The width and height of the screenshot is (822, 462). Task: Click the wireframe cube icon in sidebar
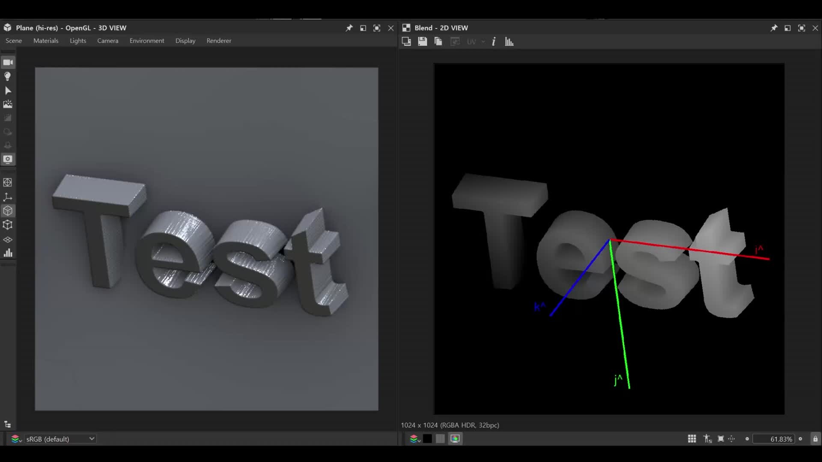8,225
